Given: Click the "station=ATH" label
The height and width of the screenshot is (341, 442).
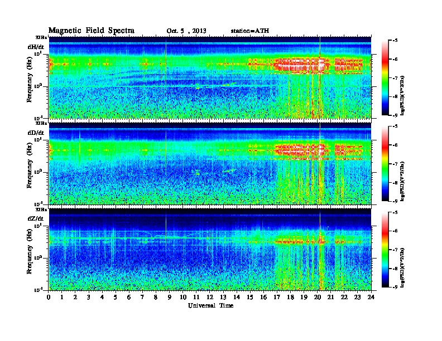Looking at the screenshot, I should point(250,31).
